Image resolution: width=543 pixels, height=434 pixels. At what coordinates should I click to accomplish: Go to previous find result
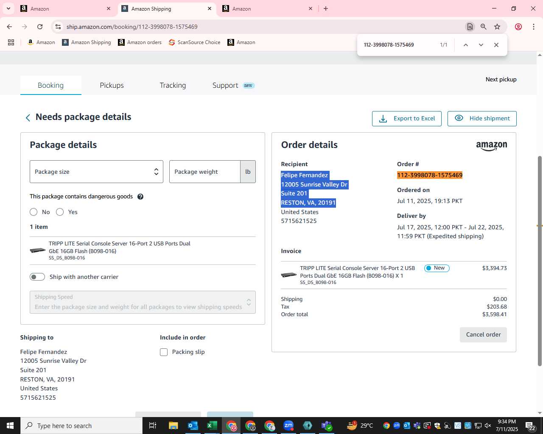465,45
